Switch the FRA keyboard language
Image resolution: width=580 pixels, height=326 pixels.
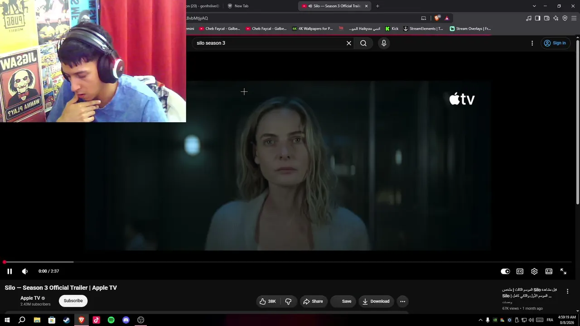550,320
